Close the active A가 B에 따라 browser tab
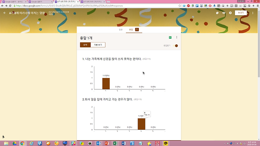Viewport: 260px width, 146px height. pyautogui.click(x=78, y=2)
